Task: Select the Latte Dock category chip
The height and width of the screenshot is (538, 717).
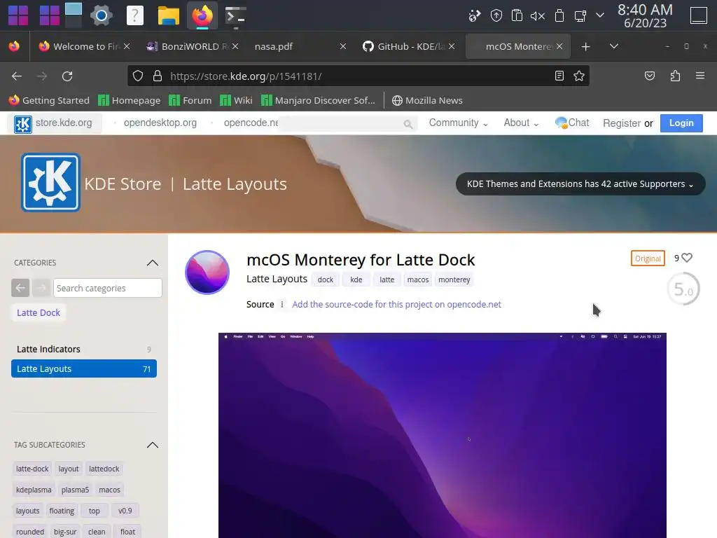Action: (39, 312)
